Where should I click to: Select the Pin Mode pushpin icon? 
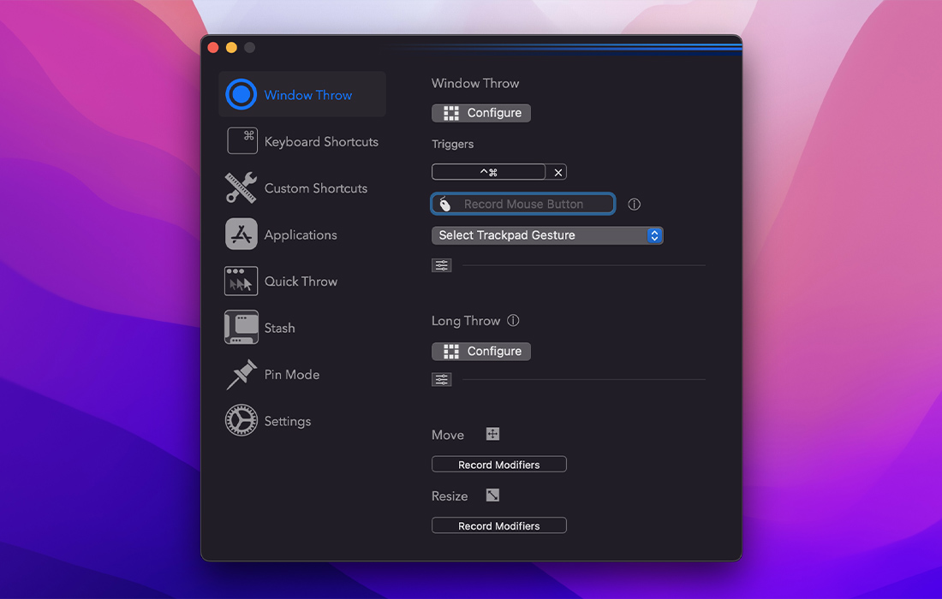click(x=241, y=374)
